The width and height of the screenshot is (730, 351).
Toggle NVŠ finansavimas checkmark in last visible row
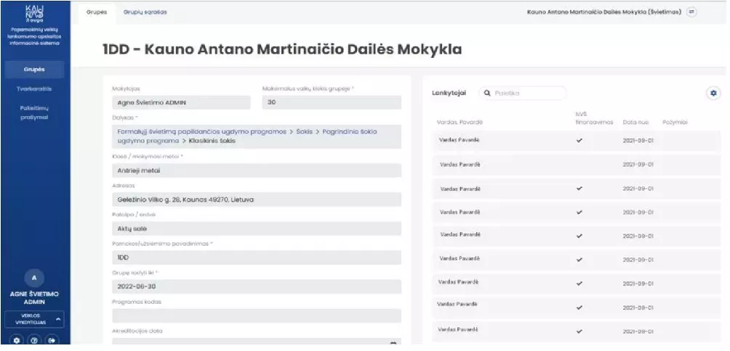coord(579,331)
